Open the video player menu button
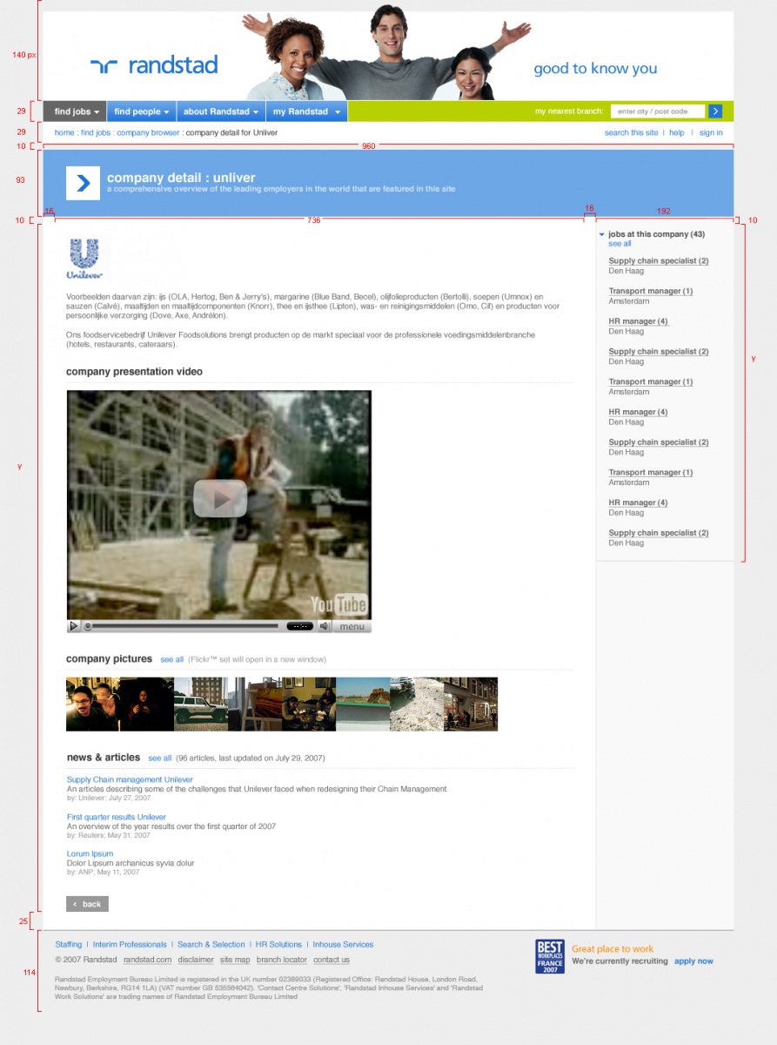 (x=352, y=626)
